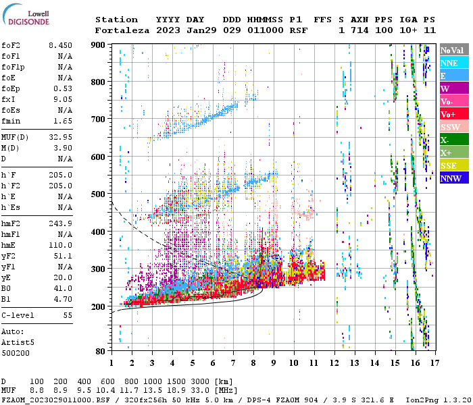Click the C-level value 55
Screen dimensions: 473x405
(68, 315)
